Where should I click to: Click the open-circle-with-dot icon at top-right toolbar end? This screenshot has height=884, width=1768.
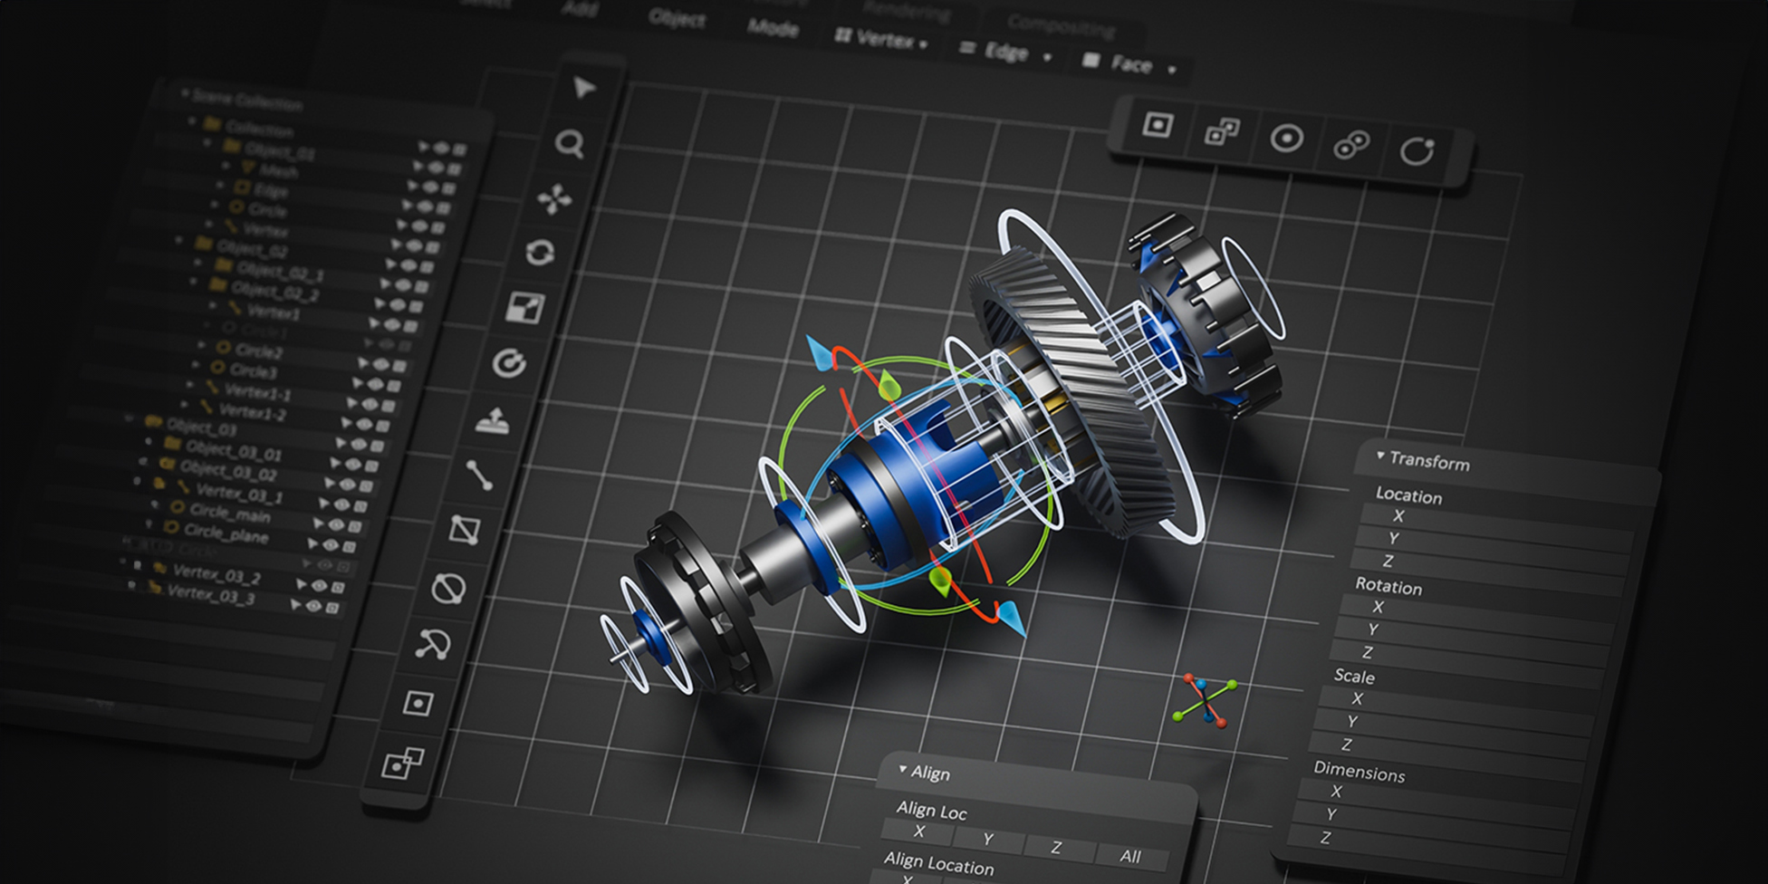coord(1417,150)
